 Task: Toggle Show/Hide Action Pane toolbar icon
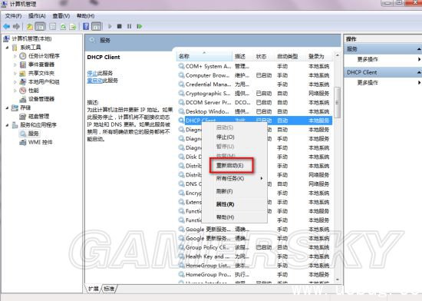click(96, 26)
